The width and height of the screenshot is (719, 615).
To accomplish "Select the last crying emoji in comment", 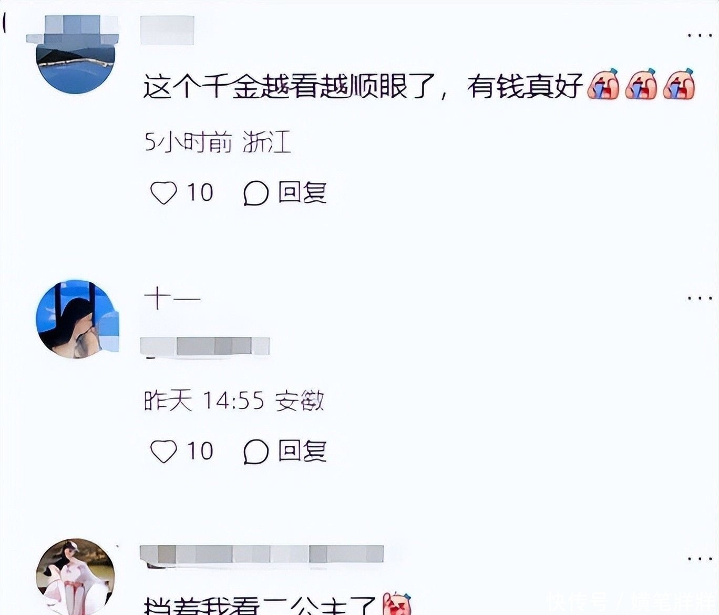I will click(x=680, y=84).
